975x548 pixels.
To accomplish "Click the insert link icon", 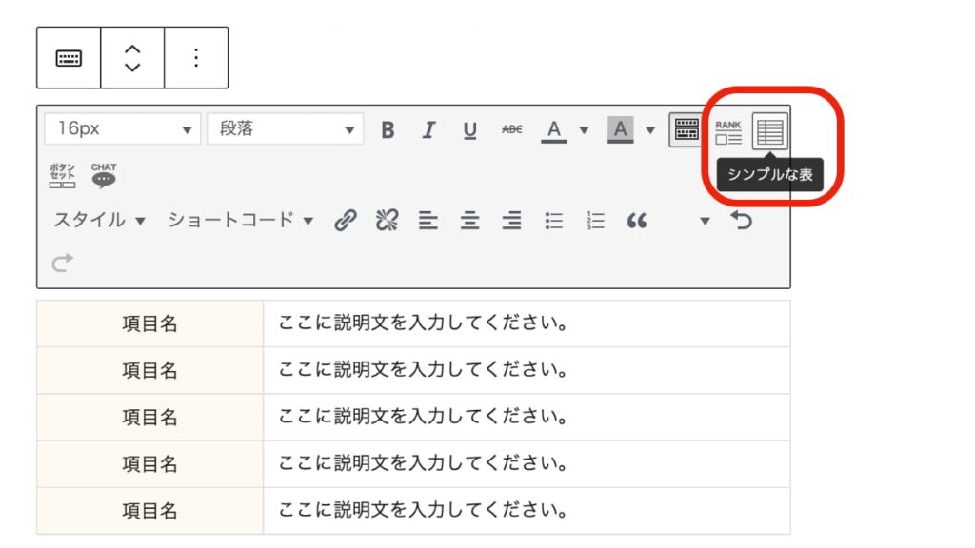I will point(345,221).
